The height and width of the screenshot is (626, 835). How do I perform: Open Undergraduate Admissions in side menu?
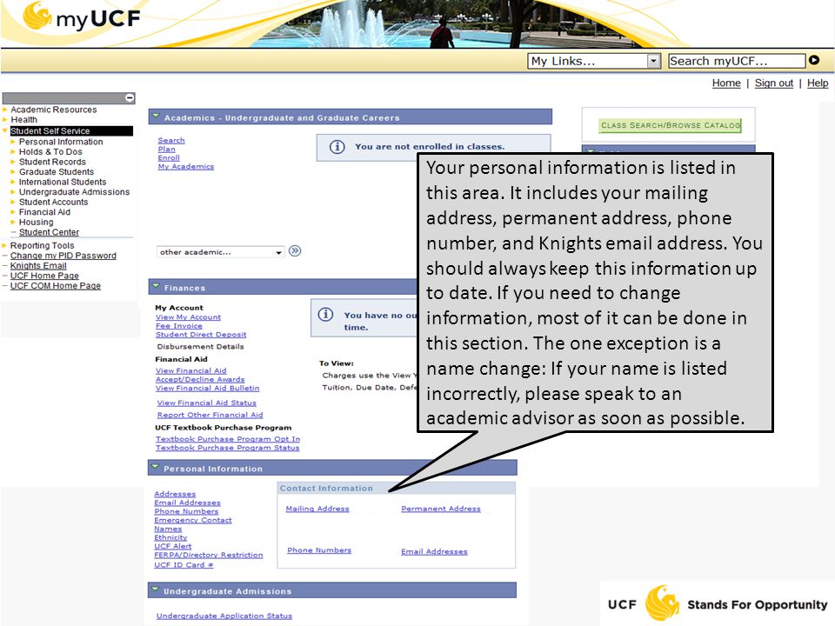coord(74,192)
